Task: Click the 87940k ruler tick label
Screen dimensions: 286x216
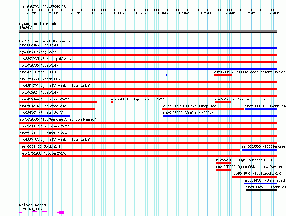Action: point(140,13)
